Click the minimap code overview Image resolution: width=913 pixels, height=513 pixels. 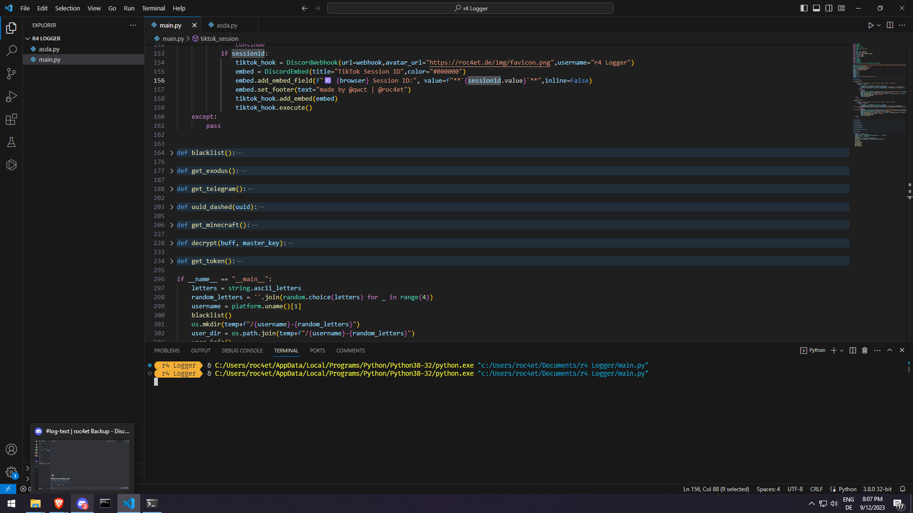pos(879,95)
